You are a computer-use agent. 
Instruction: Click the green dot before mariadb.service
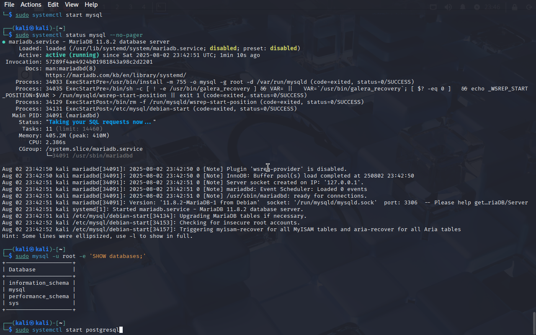(4, 42)
